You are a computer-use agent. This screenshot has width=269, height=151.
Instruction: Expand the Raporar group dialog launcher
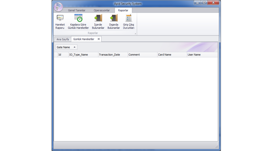135,34
